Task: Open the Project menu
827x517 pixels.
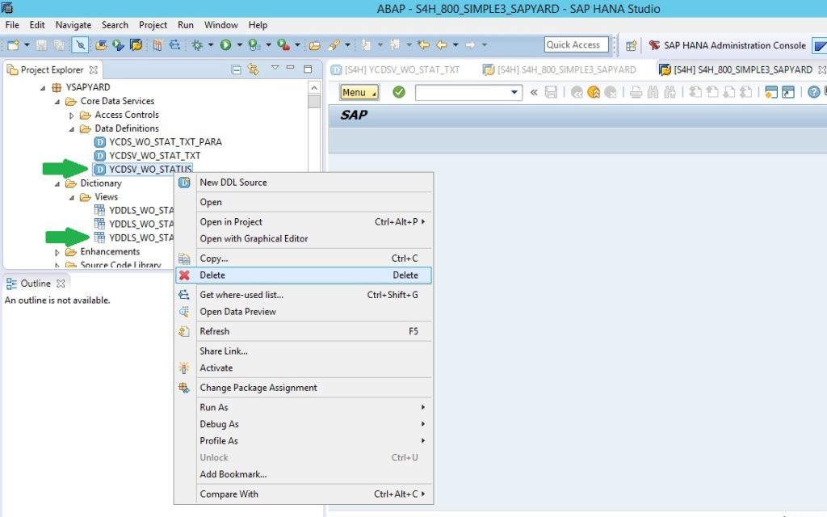Action: pos(153,25)
